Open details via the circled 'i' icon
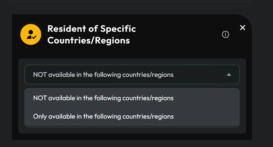This screenshot has width=273, height=147. point(225,34)
